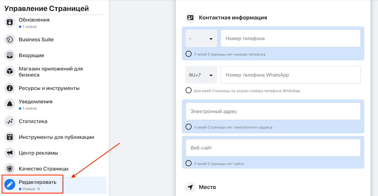
Task: Open the RU+7 WhatsApp country code dropdown
Action: coord(201,75)
